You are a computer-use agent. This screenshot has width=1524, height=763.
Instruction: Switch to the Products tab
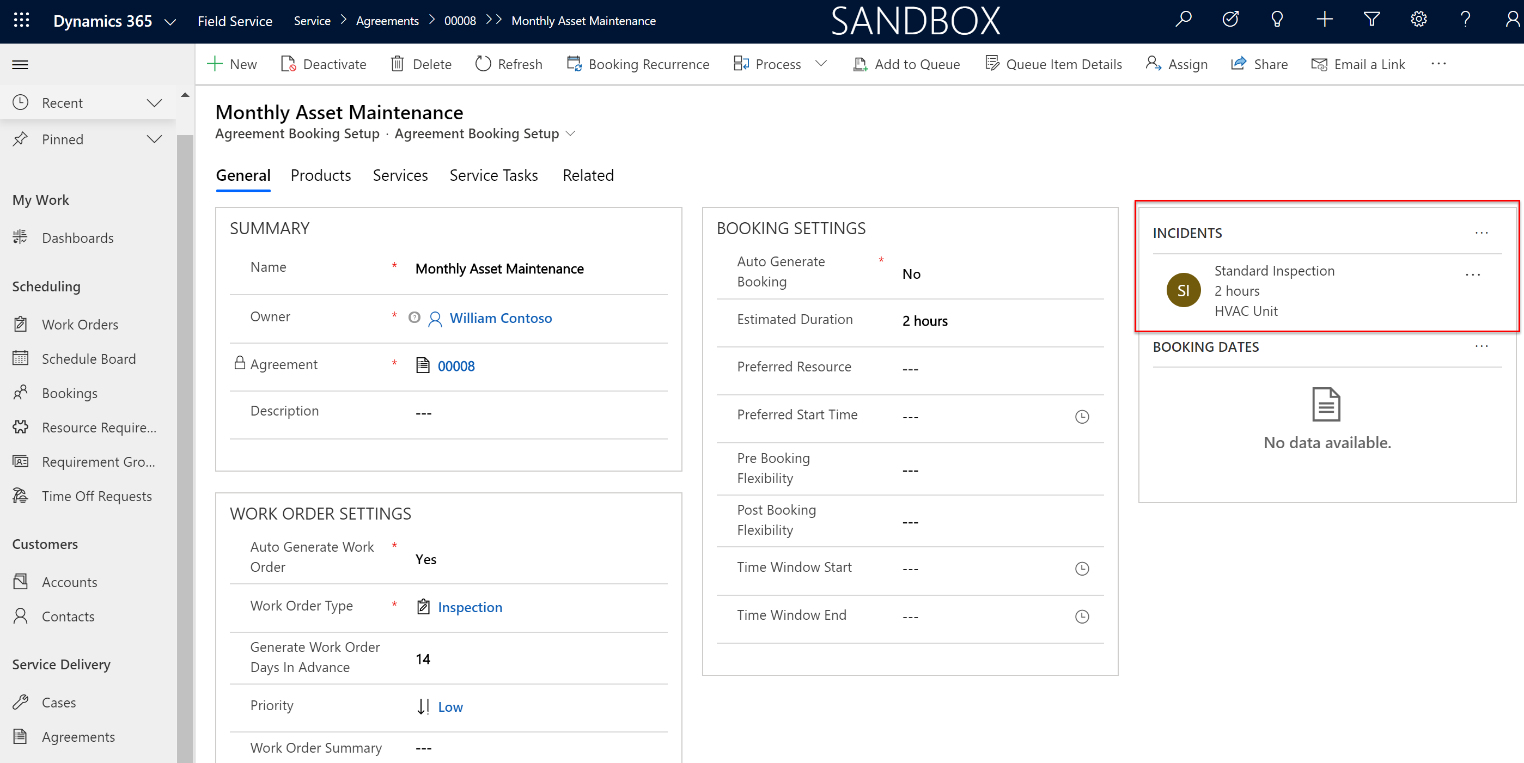[x=321, y=176]
